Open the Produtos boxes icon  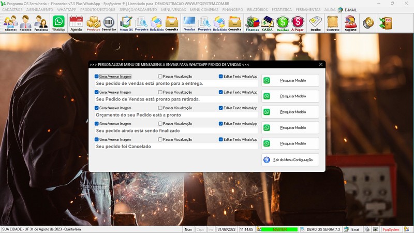tap(94, 23)
